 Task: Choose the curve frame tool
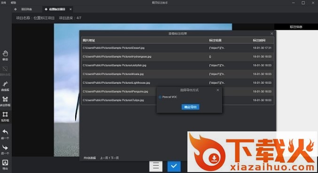(5, 86)
